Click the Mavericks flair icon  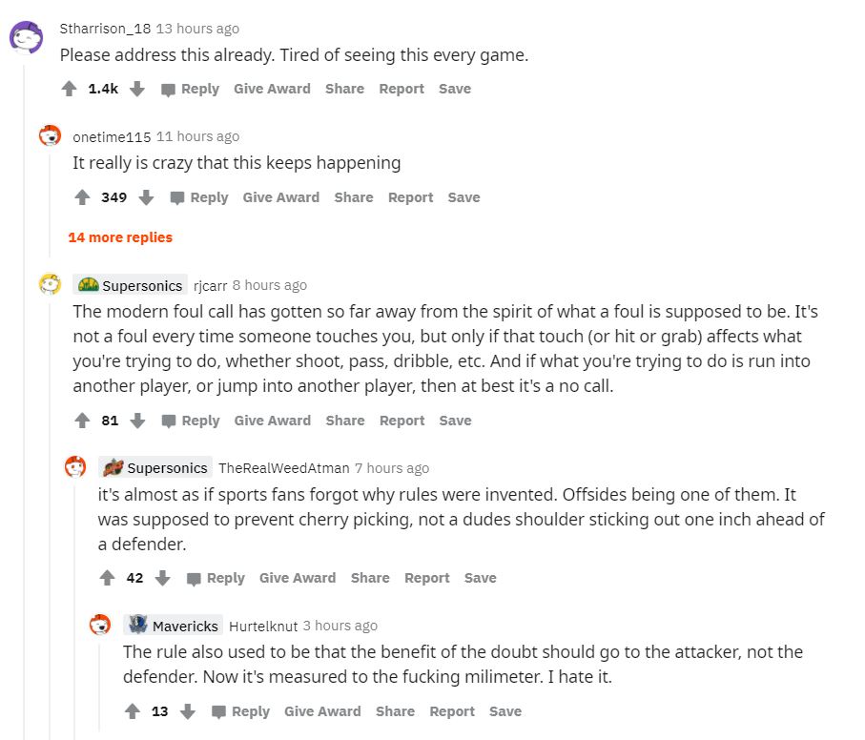tap(137, 626)
